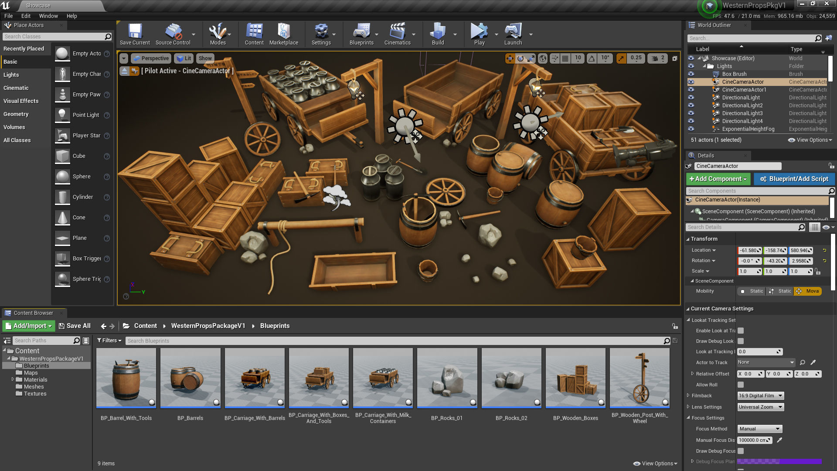Click the Debug Focus Plane color swatch

point(779,461)
